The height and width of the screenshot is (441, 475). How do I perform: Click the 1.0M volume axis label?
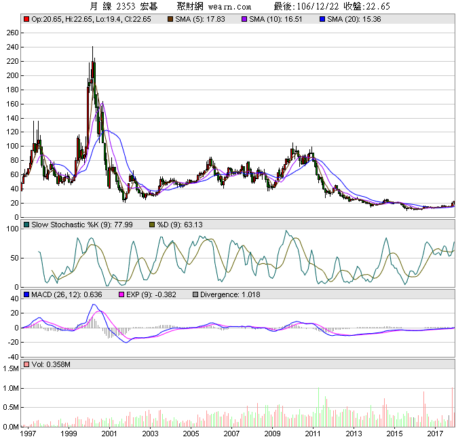(x=11, y=388)
